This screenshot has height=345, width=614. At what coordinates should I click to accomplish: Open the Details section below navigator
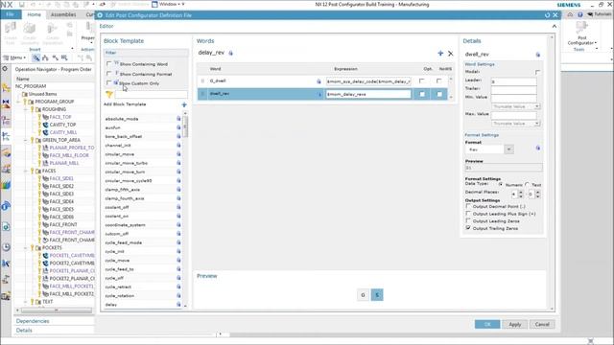(24, 331)
